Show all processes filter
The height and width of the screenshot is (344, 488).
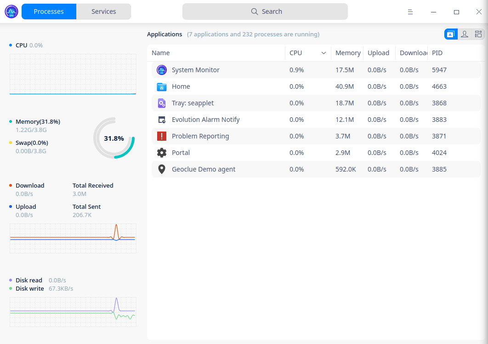pyautogui.click(x=478, y=34)
